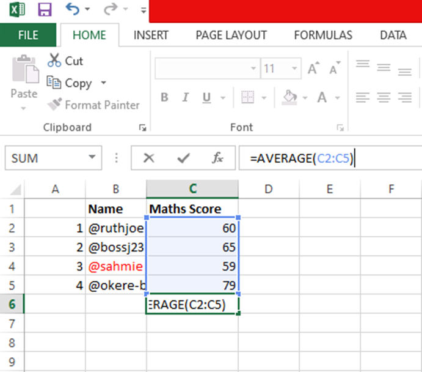Click cell C6 with AVERAGE formula
Image resolution: width=422 pixels, height=372 pixels.
point(192,305)
